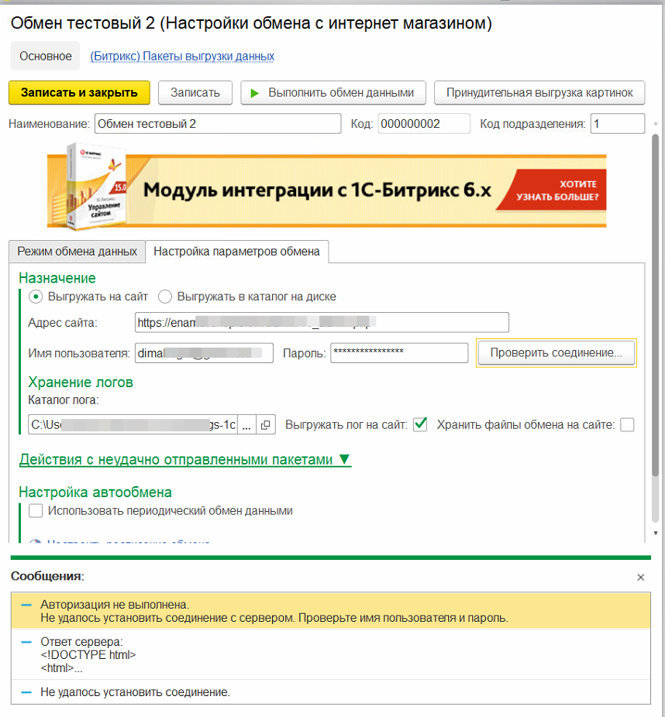Click the 'Адрес сайта' input field

[x=321, y=322]
